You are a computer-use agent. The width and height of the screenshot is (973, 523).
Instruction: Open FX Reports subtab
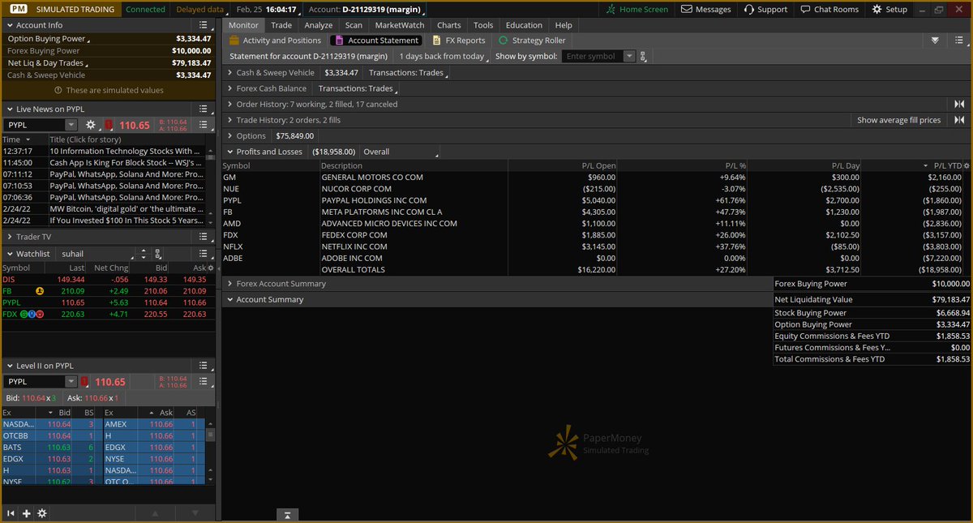pyautogui.click(x=458, y=41)
